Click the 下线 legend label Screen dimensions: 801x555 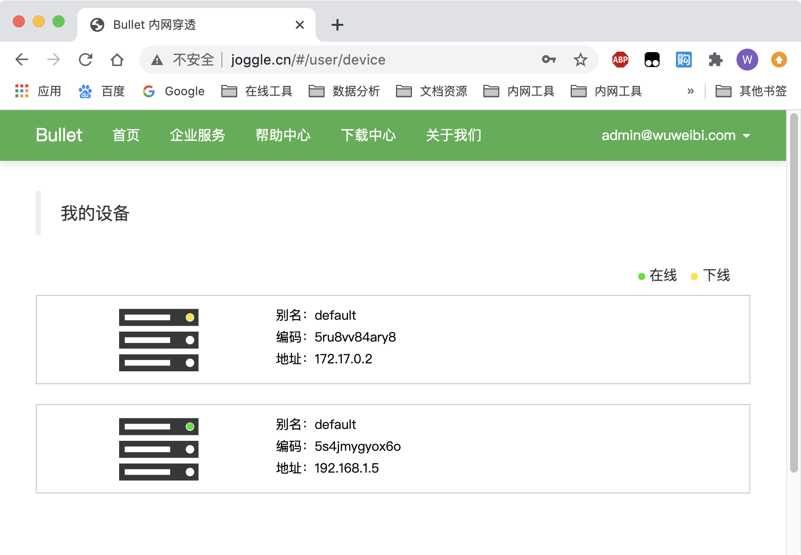(x=717, y=275)
